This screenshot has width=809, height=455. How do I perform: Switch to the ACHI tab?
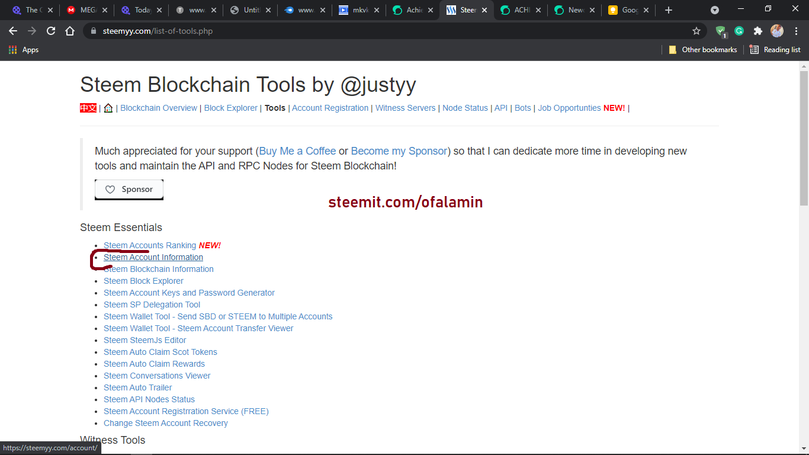click(521, 10)
